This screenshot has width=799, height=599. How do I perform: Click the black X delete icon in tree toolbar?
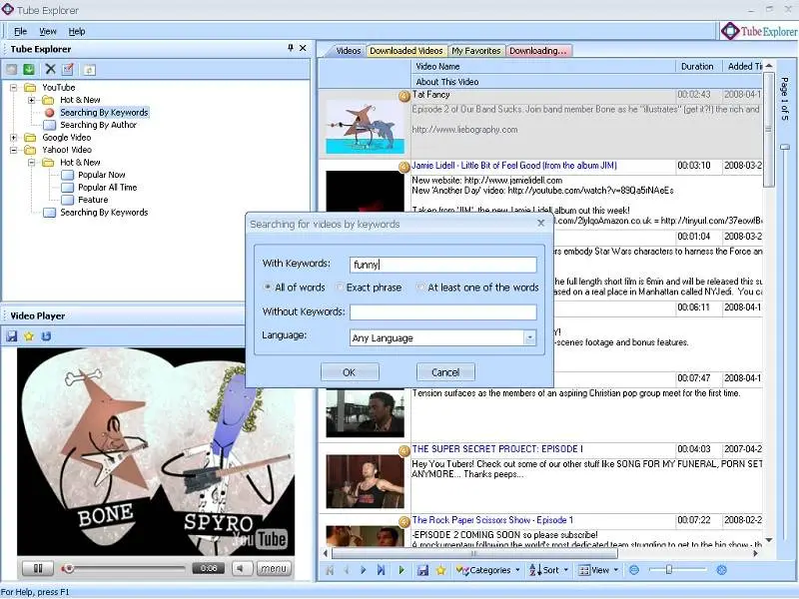50,69
